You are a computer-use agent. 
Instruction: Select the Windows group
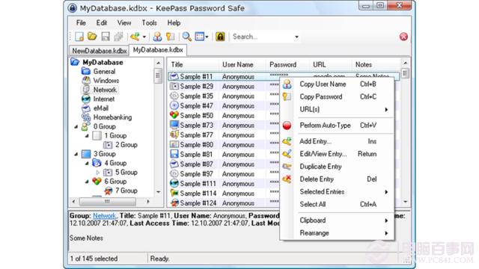[x=106, y=81]
